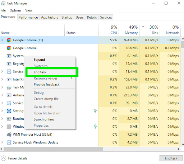This screenshot has width=184, height=164.
Task: Sort by the Status column header
Action: pos(82,30)
